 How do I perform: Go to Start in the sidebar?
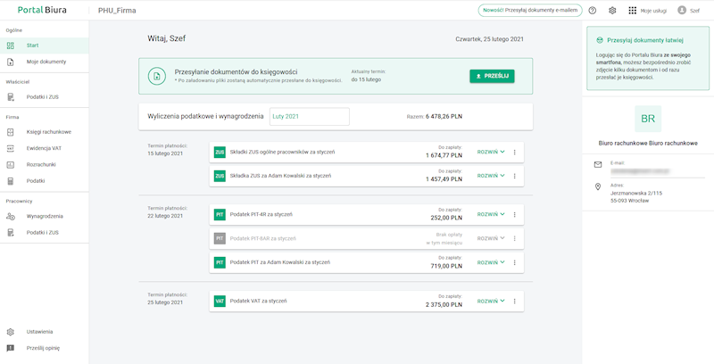point(44,45)
